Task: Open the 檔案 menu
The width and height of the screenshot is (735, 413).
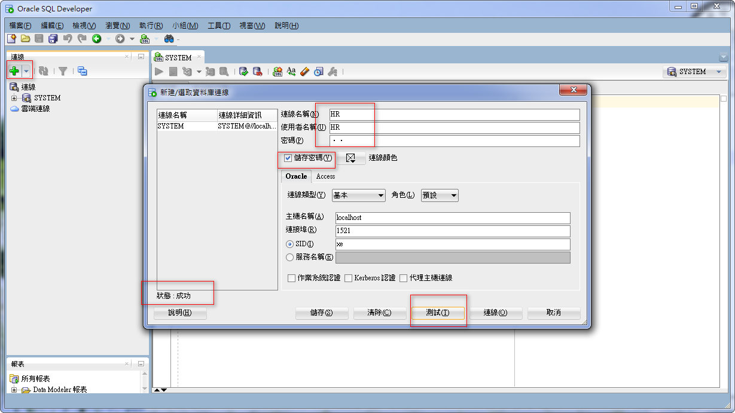Action: point(20,26)
